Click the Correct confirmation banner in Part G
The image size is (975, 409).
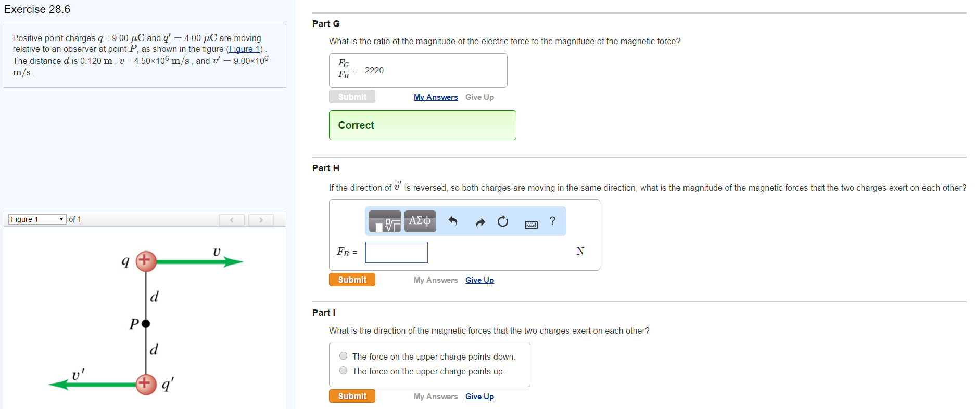coord(422,125)
